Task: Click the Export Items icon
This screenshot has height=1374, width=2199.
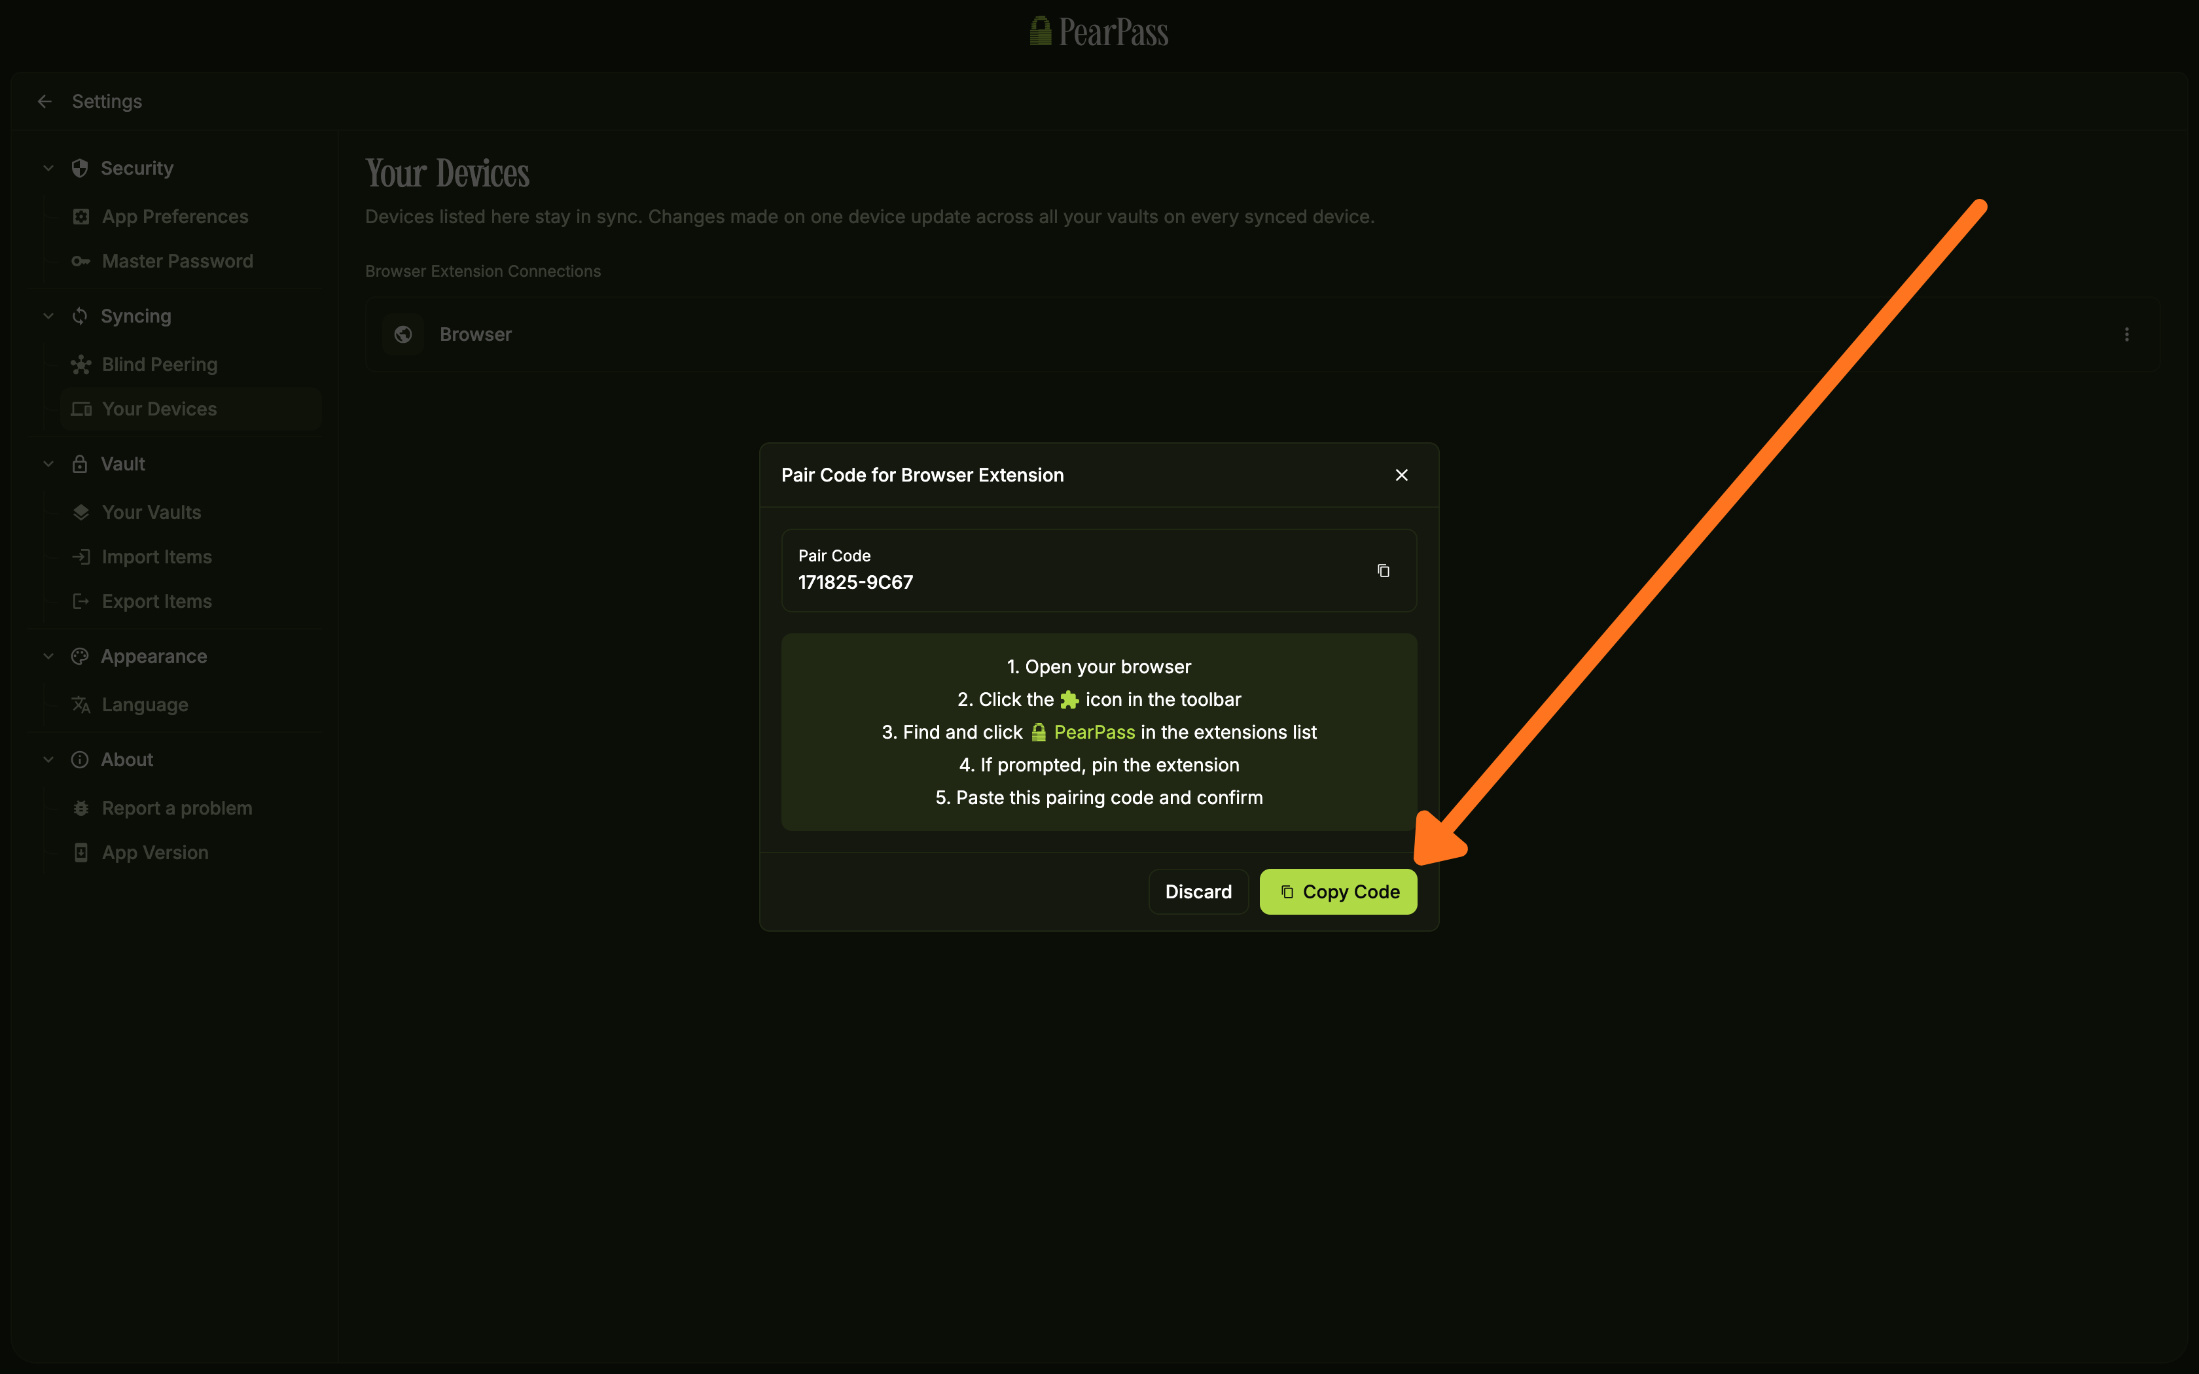Action: [x=81, y=601]
